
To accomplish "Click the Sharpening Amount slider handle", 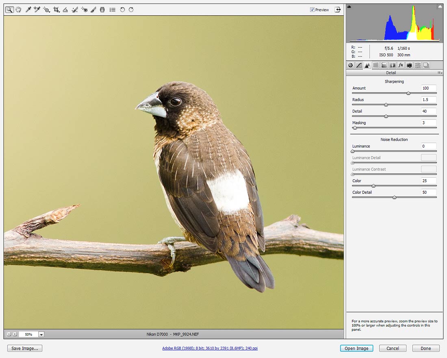I will pyautogui.click(x=408, y=93).
